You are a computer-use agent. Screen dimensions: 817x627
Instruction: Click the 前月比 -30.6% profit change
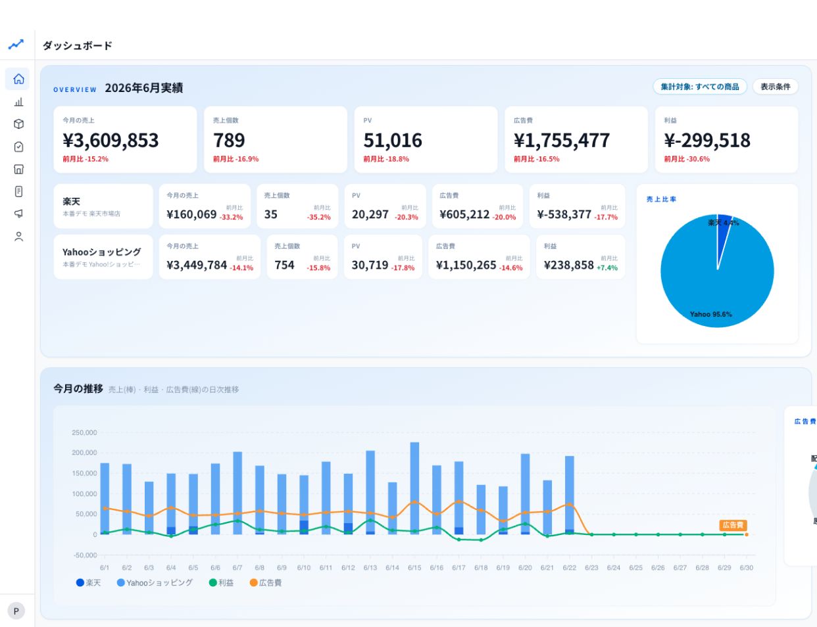pos(687,159)
